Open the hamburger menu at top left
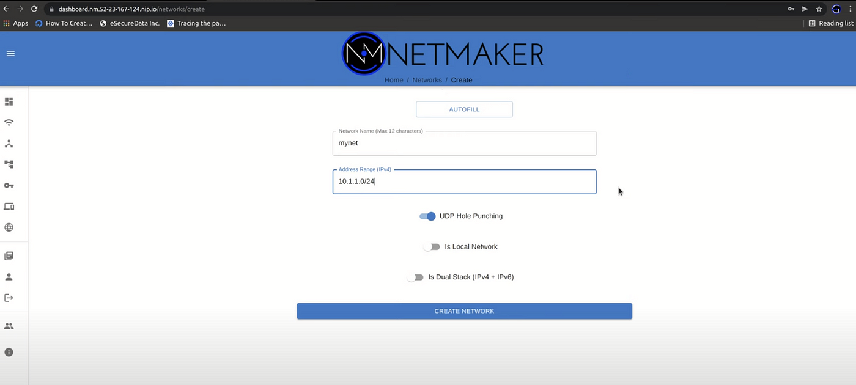 pos(10,53)
